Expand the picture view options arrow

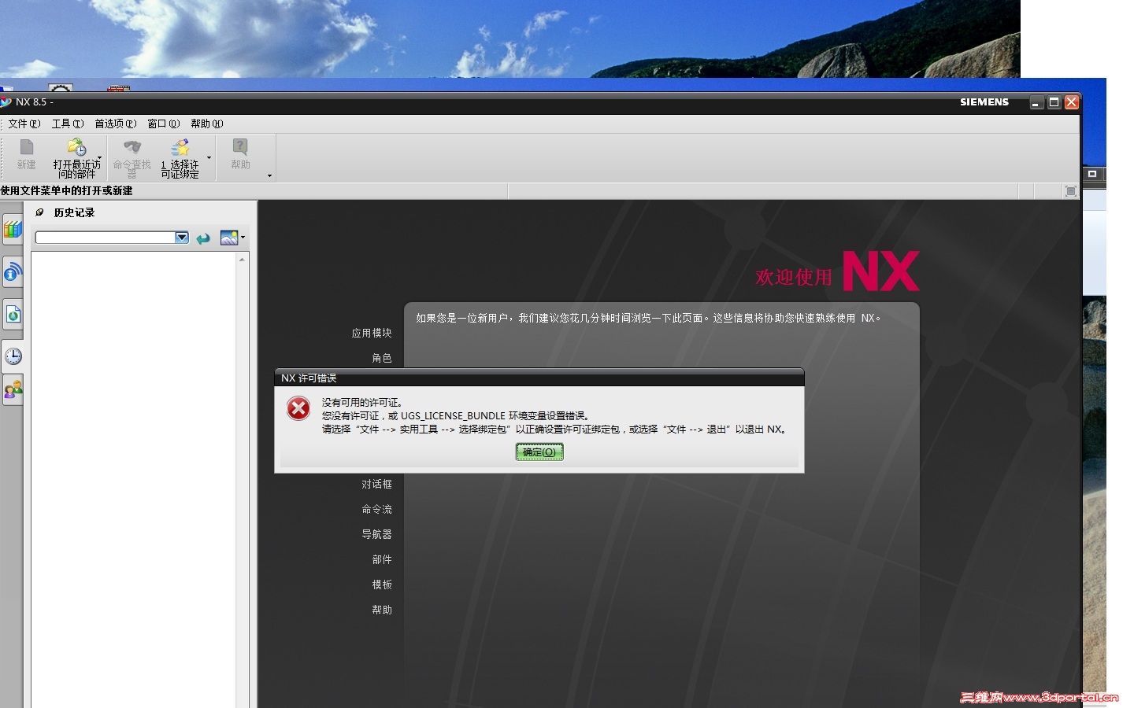tap(243, 237)
